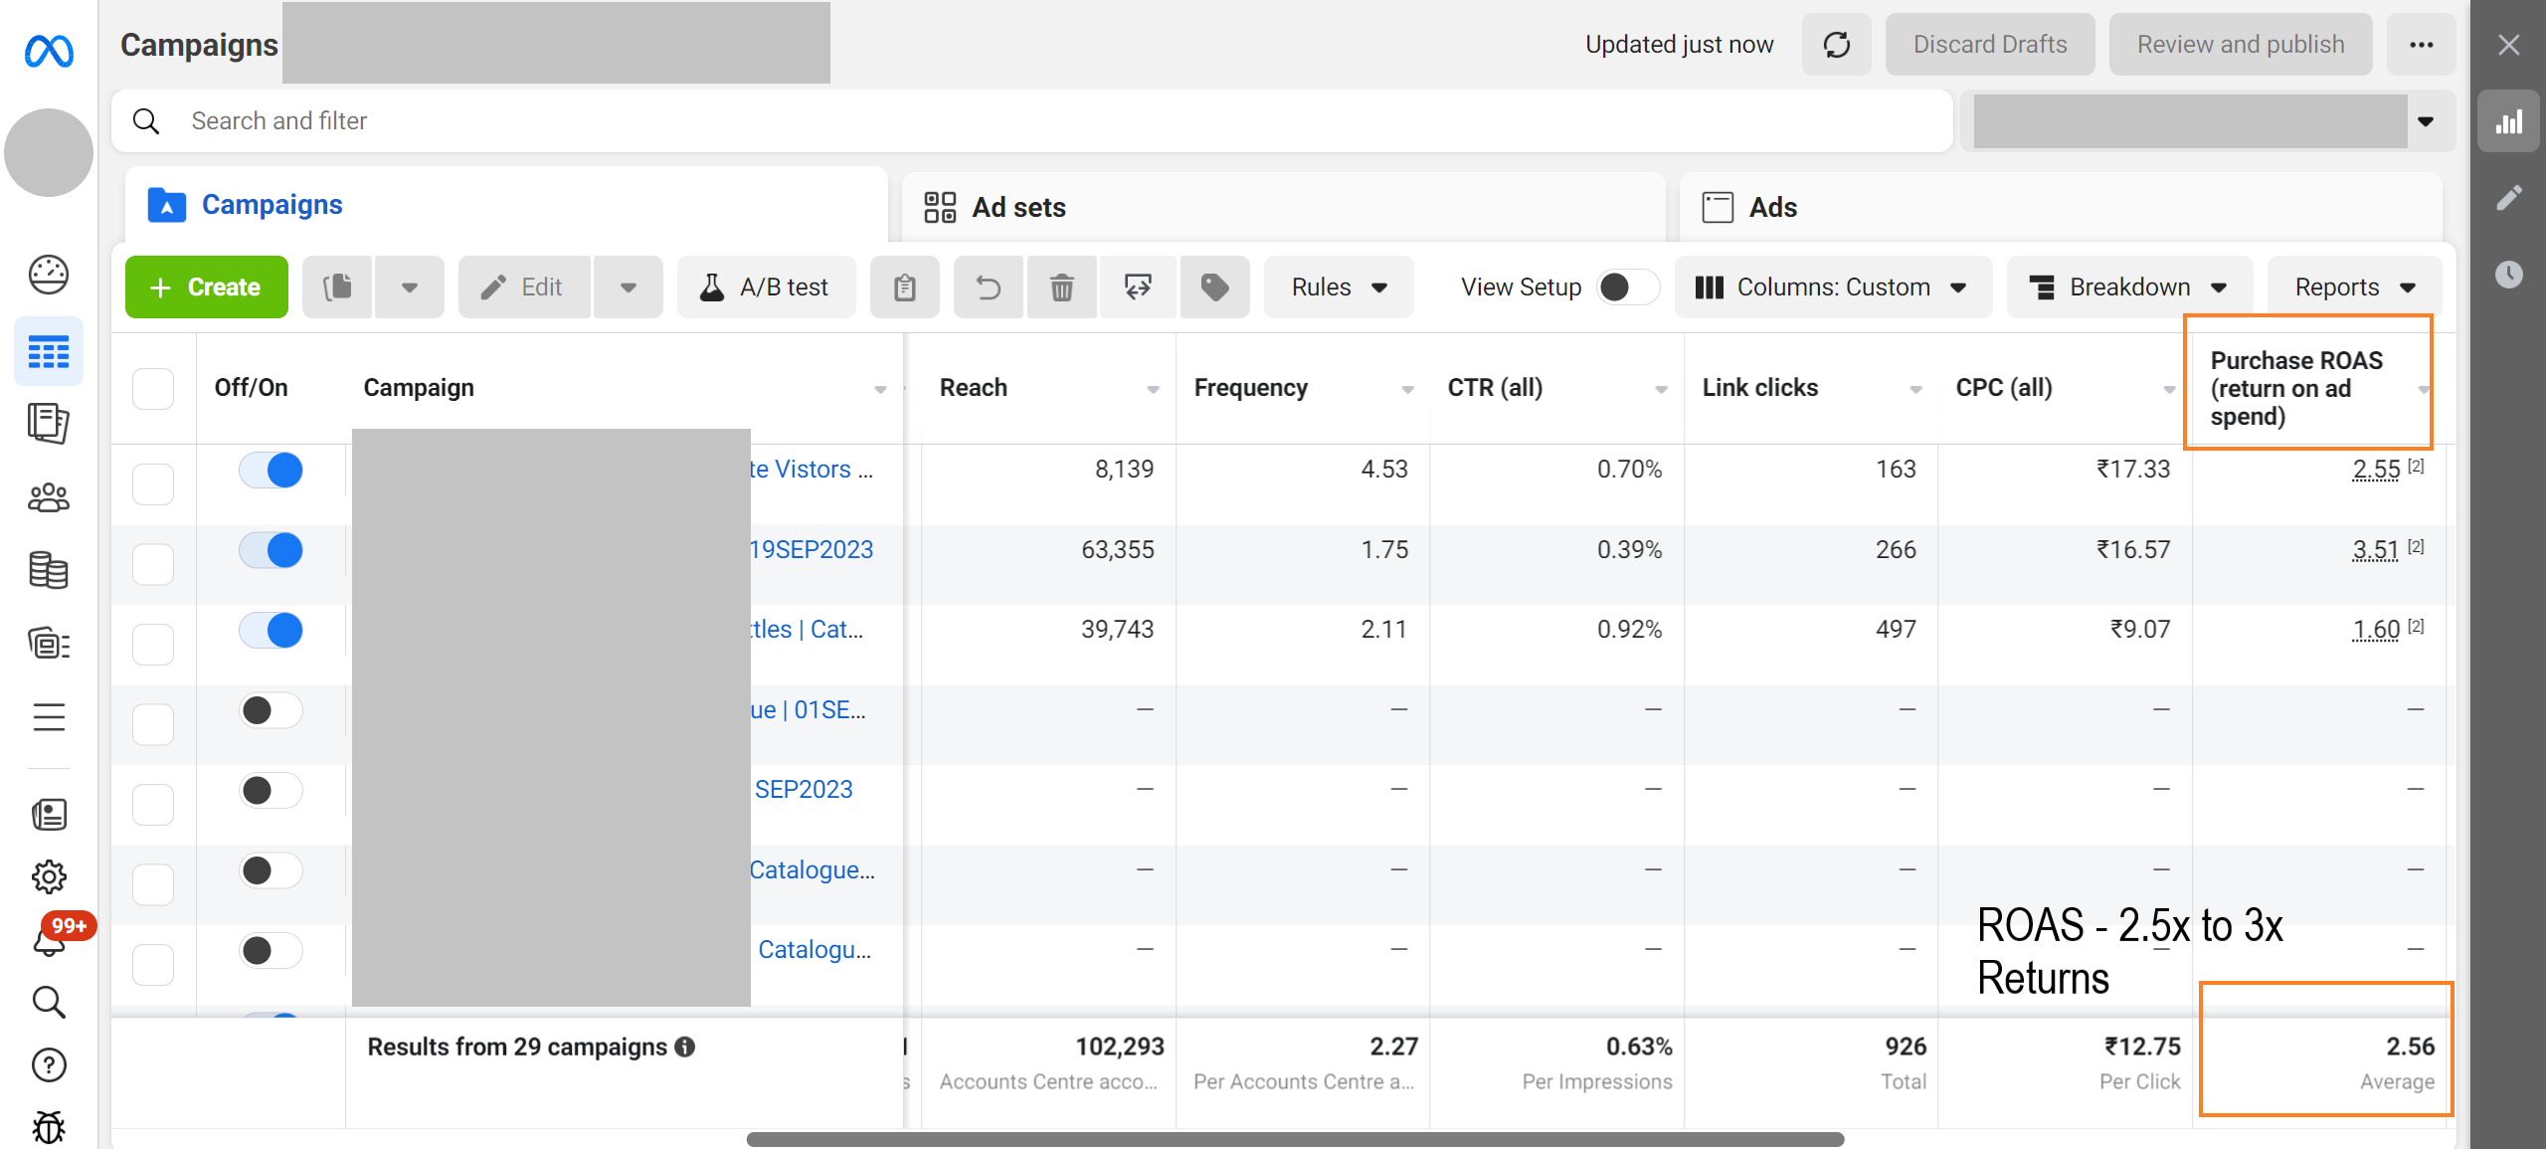Click the refresh data icon
2546x1149 pixels.
click(1836, 45)
